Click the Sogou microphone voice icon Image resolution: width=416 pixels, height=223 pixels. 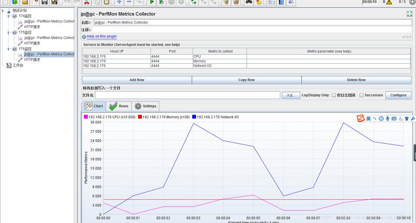click(388, 119)
